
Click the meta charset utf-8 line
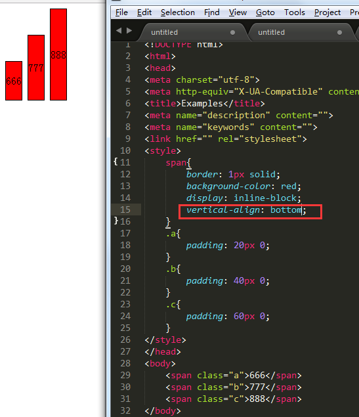tap(202, 79)
